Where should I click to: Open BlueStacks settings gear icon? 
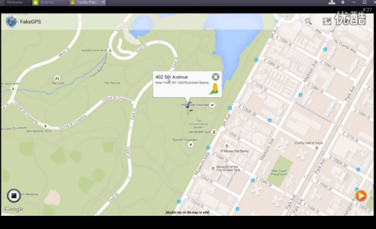point(343,2)
